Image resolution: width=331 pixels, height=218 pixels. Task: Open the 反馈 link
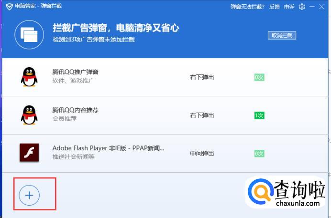(x=274, y=7)
